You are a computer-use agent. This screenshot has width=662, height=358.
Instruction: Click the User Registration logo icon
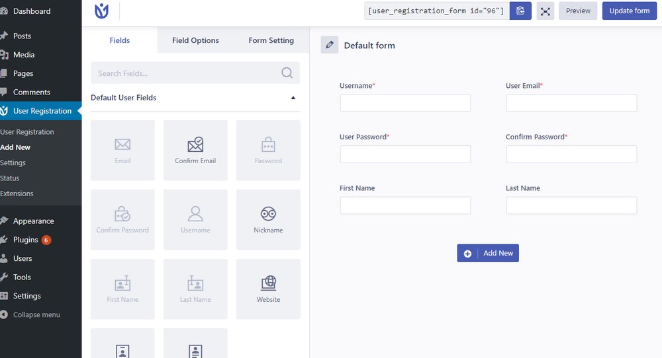(x=101, y=11)
